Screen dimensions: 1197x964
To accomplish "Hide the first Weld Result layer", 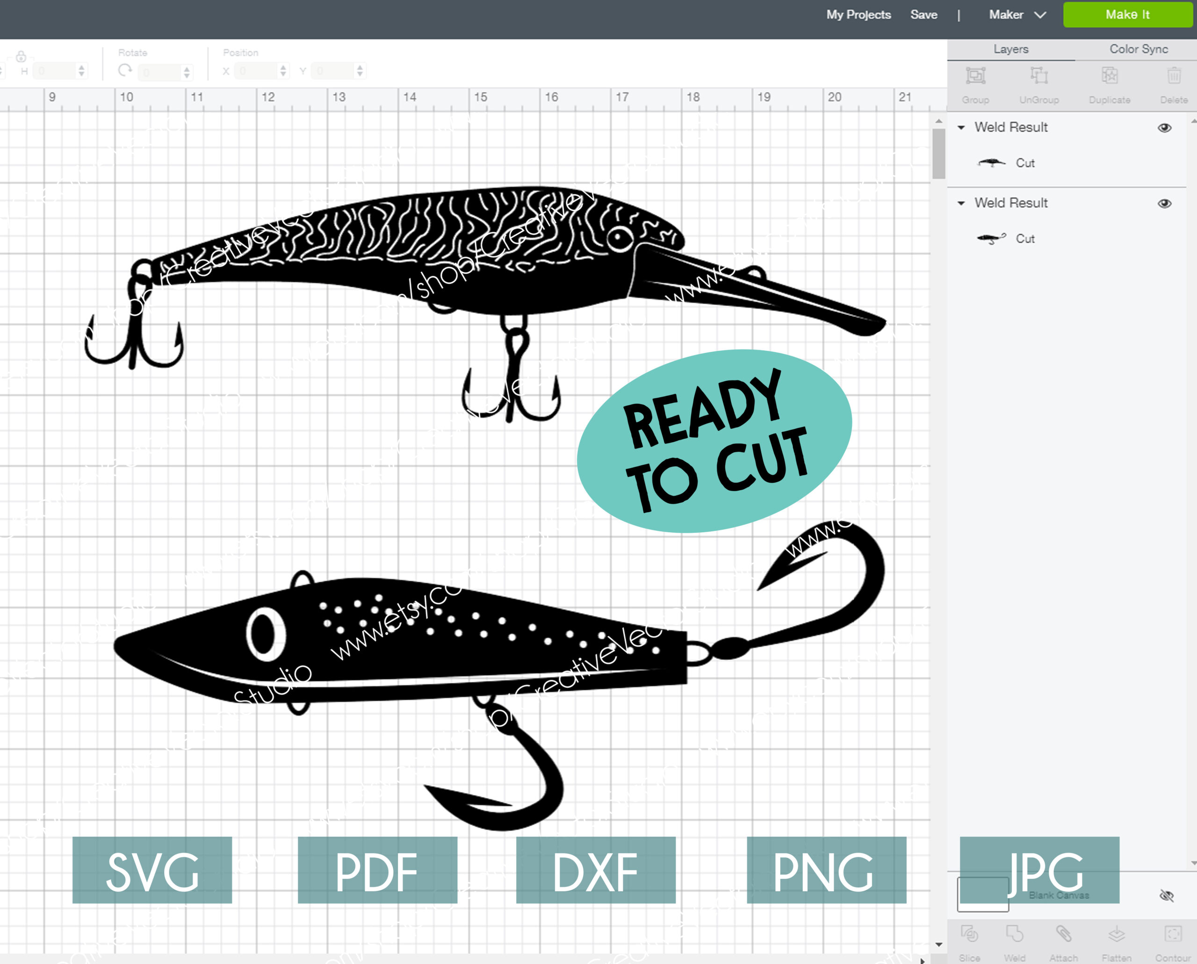I will 1165,128.
